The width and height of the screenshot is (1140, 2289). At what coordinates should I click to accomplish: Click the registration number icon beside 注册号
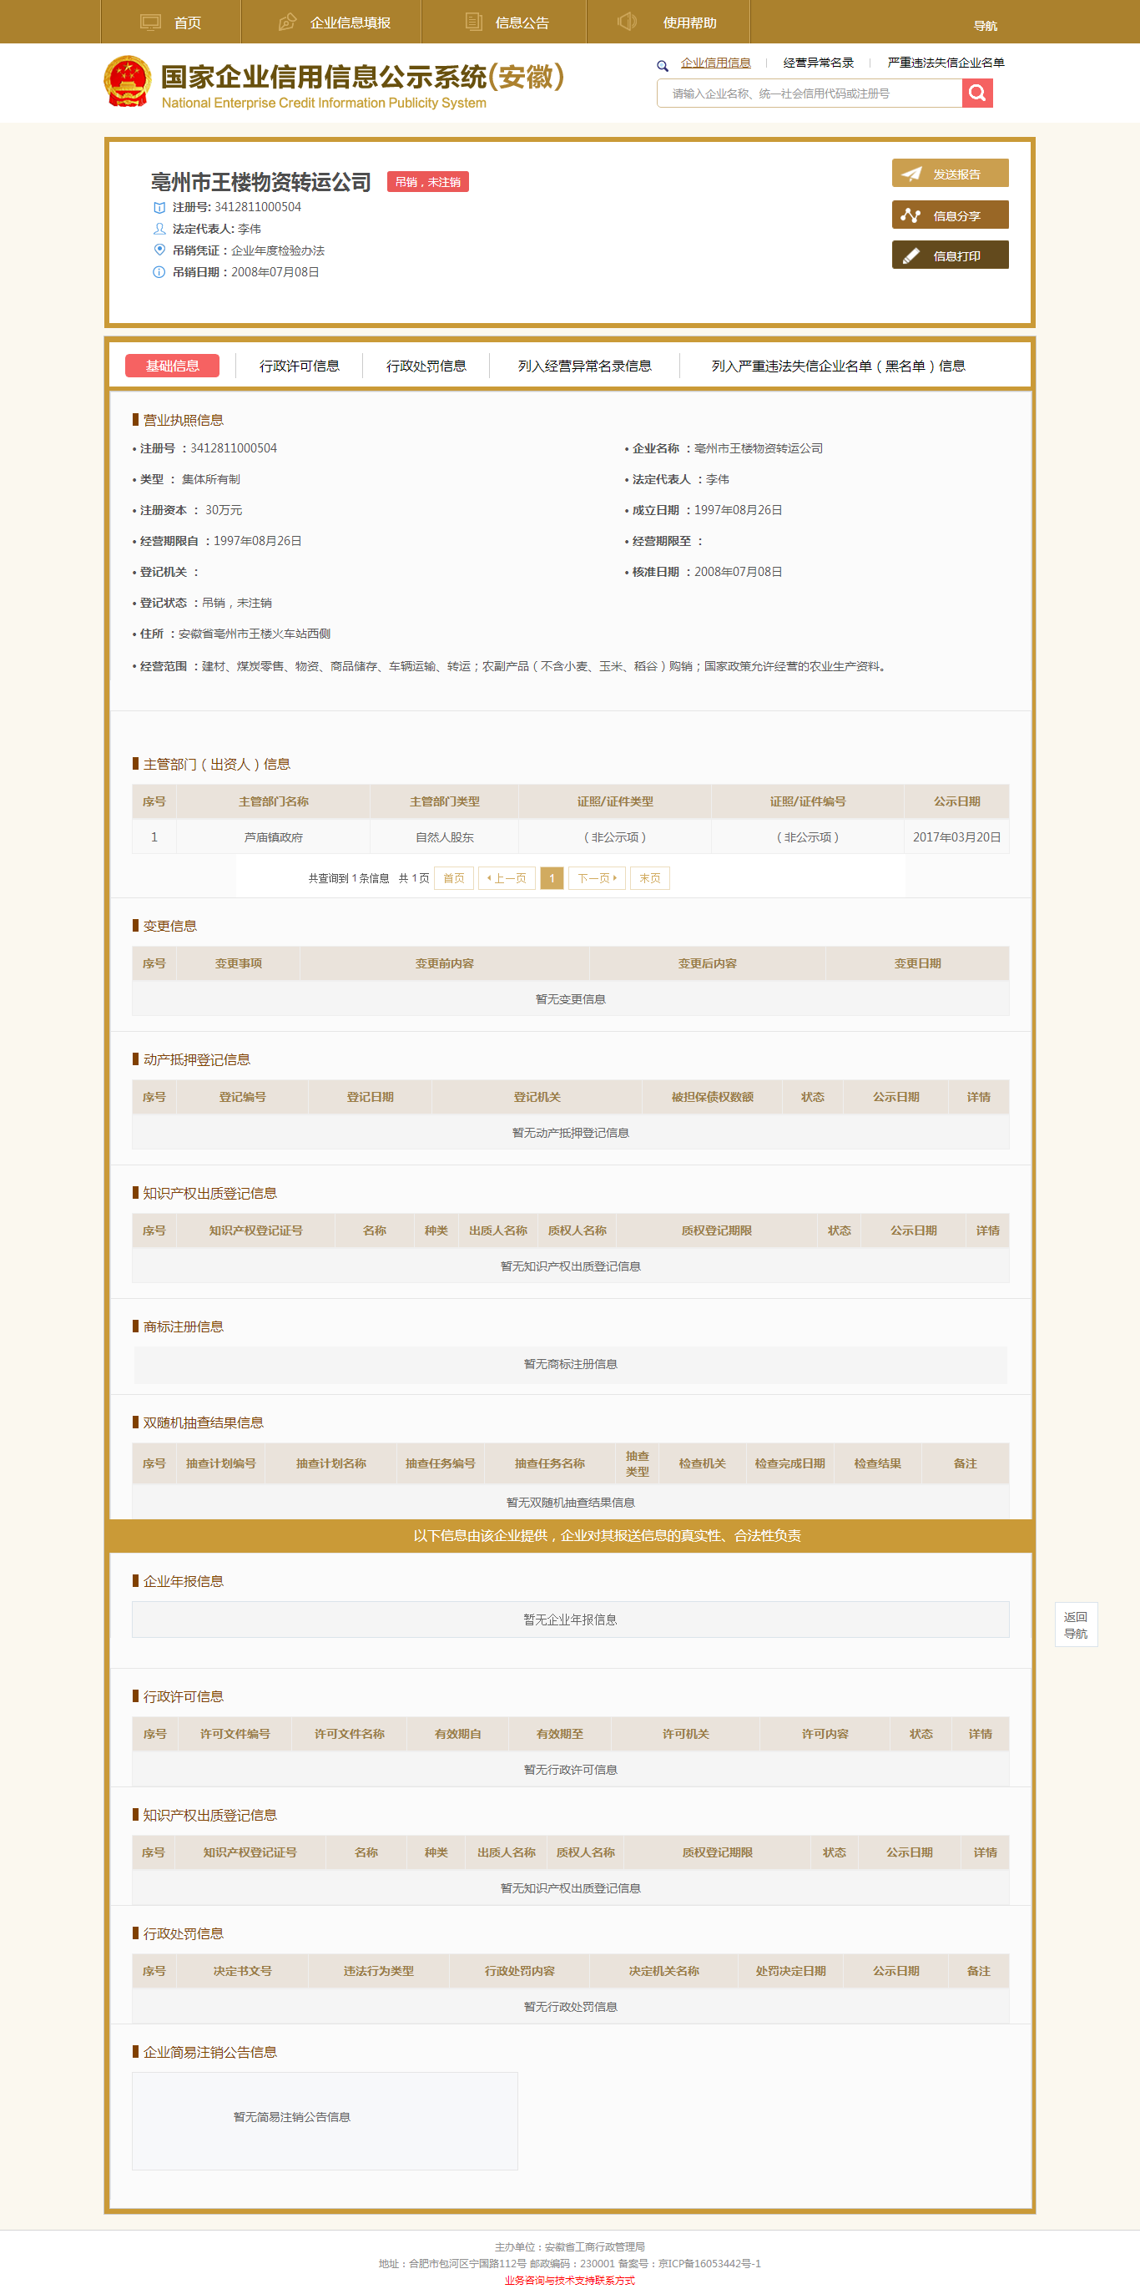159,208
